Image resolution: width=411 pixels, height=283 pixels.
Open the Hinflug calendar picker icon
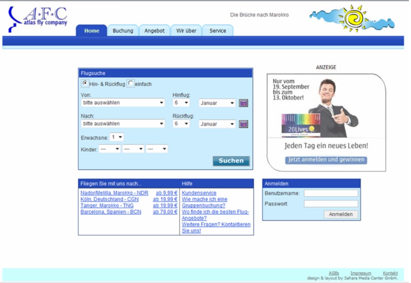point(243,103)
